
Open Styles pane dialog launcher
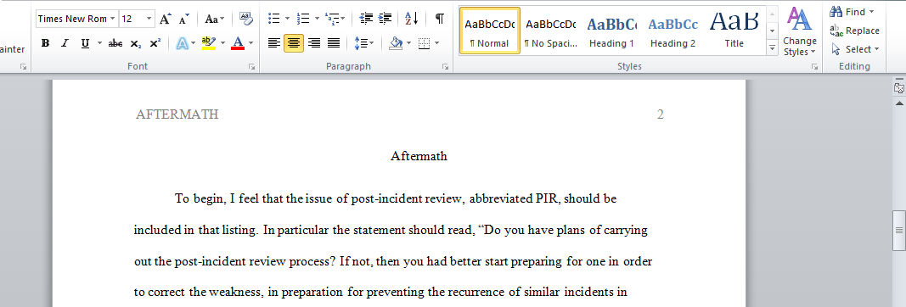point(814,67)
